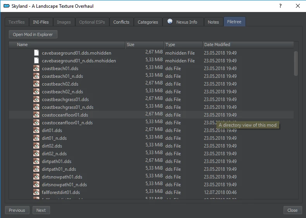306x218 pixels.
Task: Click the 12.07.2018 00:46 date of fallforestdirt01.dds
Action: (220, 192)
